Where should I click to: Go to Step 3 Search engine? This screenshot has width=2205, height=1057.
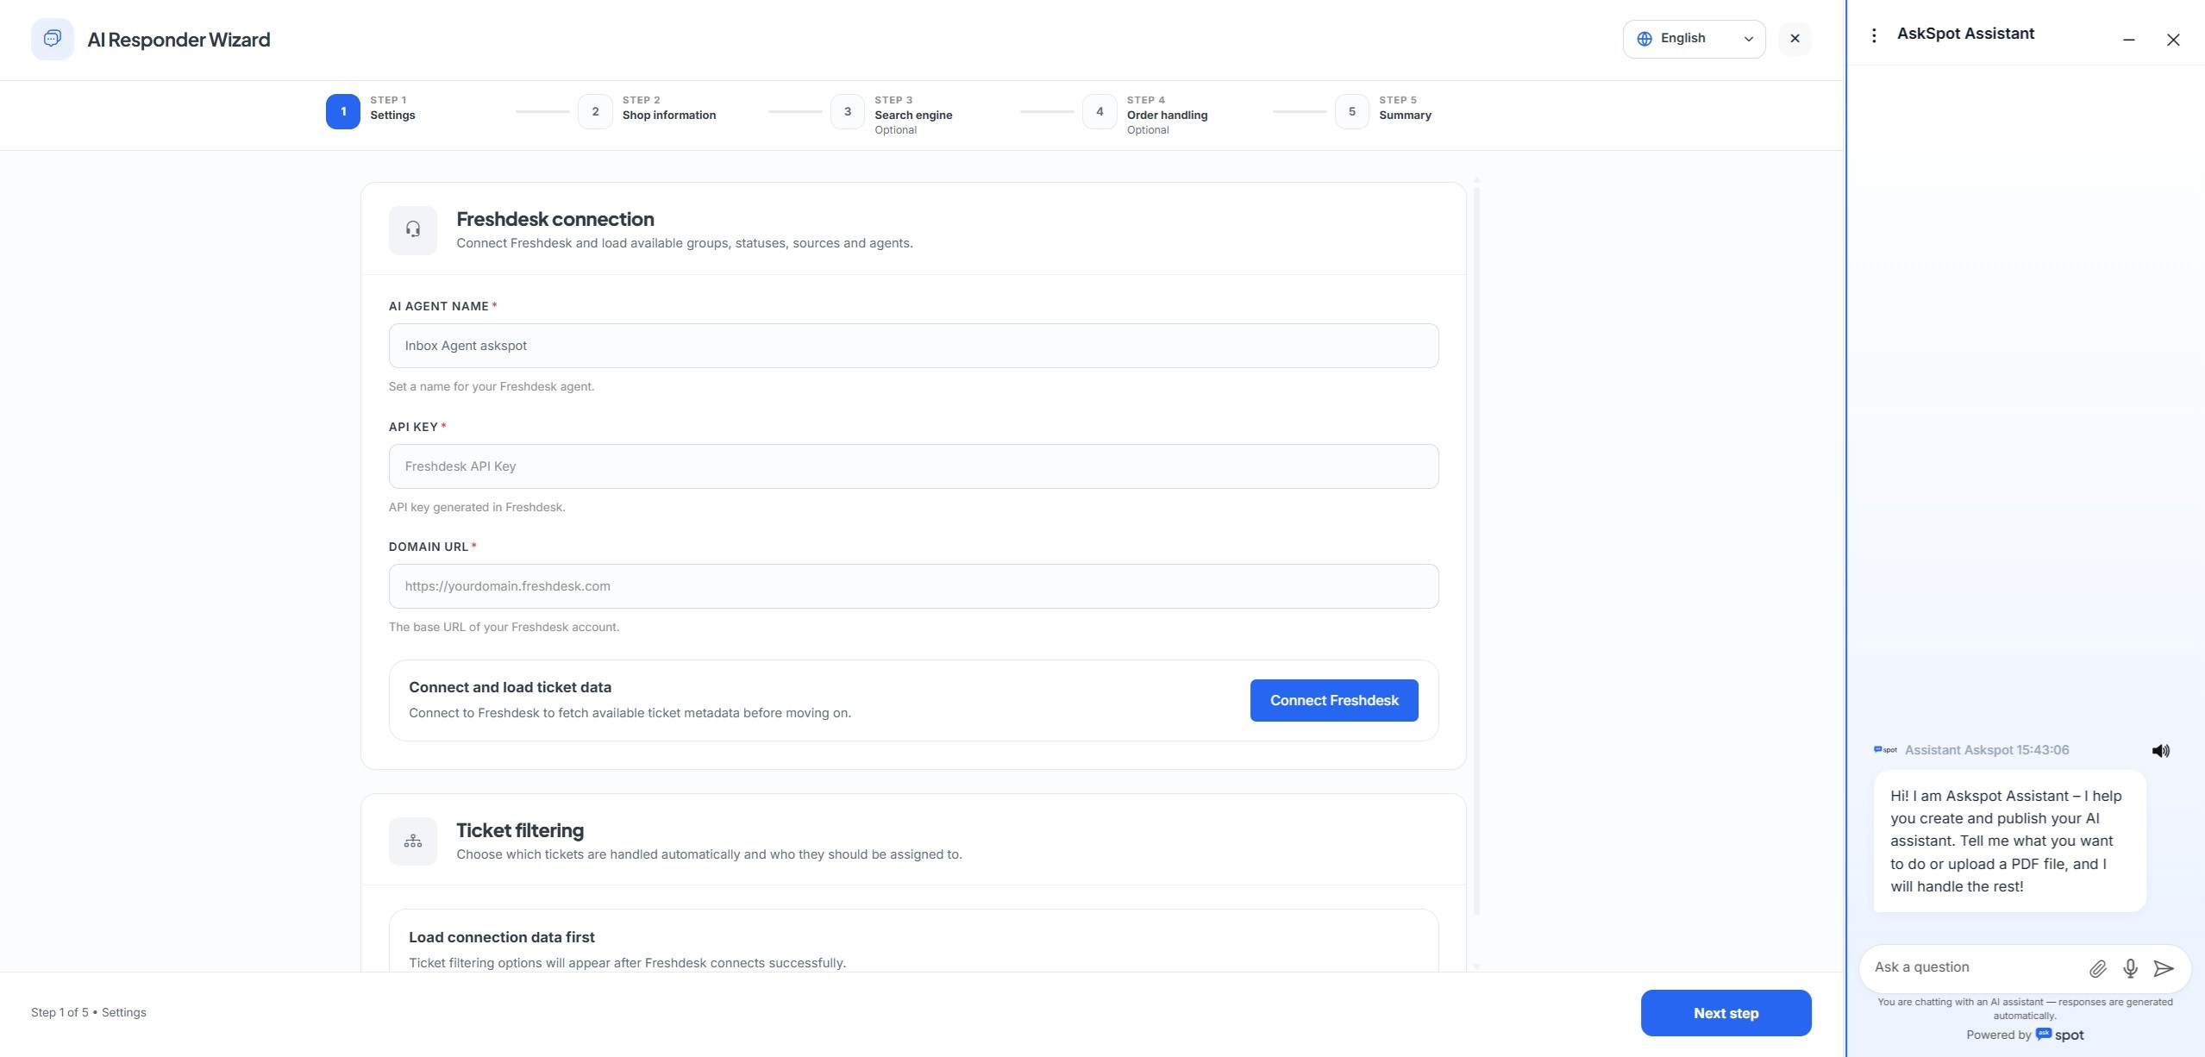[x=893, y=114]
